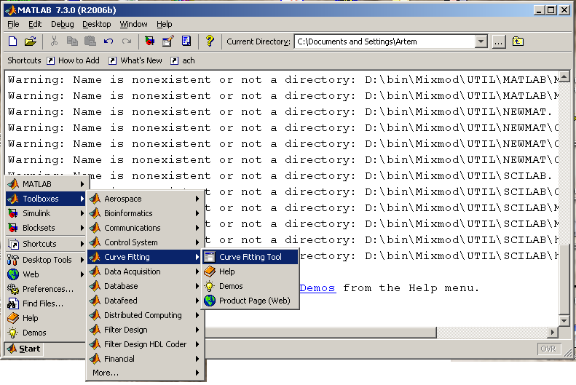Select the Communications toolbox entry
Image resolution: width=576 pixels, height=385 pixels.
point(145,228)
